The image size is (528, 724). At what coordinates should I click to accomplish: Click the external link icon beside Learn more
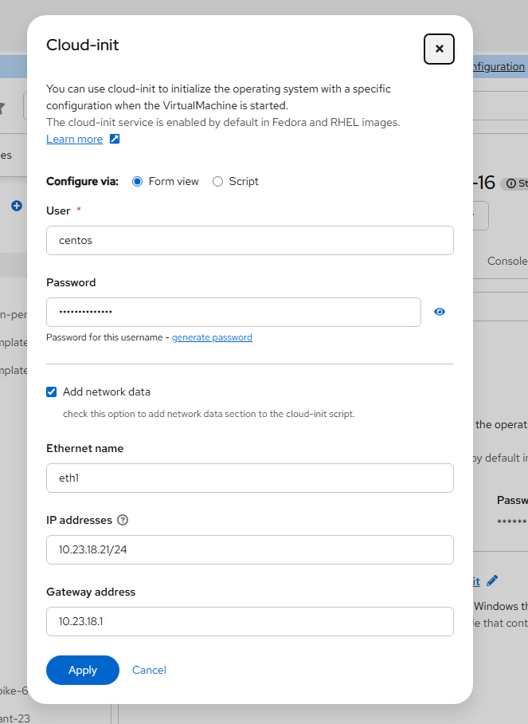coord(115,140)
